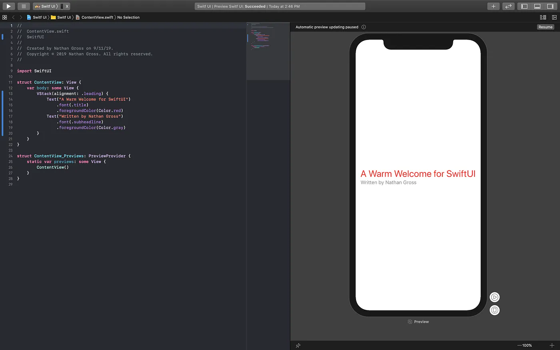Open the Library with the plus icon
560x350 pixels.
(493, 6)
